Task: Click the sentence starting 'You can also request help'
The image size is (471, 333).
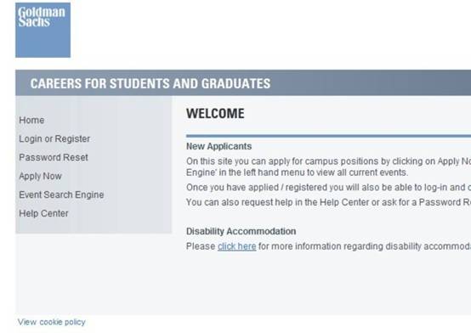Action: tap(329, 202)
